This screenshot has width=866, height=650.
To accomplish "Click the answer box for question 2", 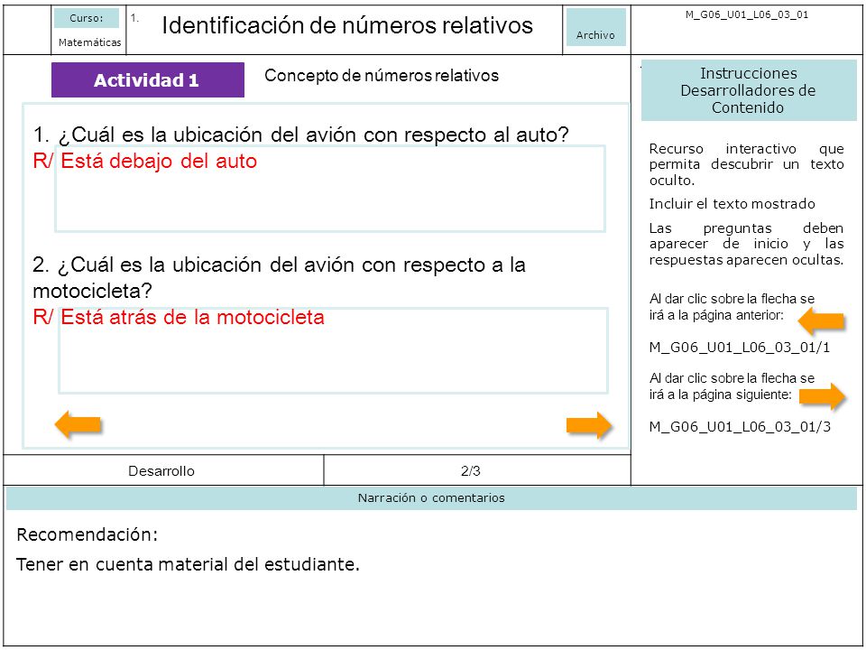I will click(334, 350).
